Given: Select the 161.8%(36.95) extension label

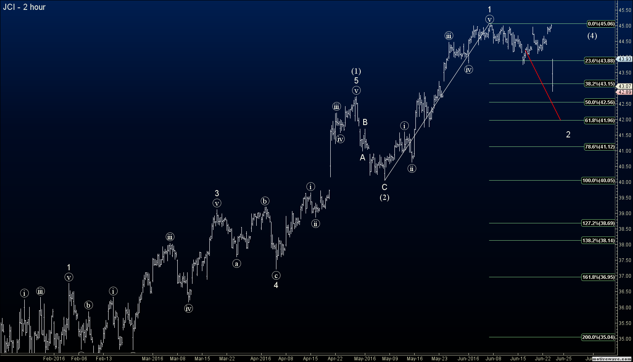Looking at the screenshot, I should coord(598,277).
